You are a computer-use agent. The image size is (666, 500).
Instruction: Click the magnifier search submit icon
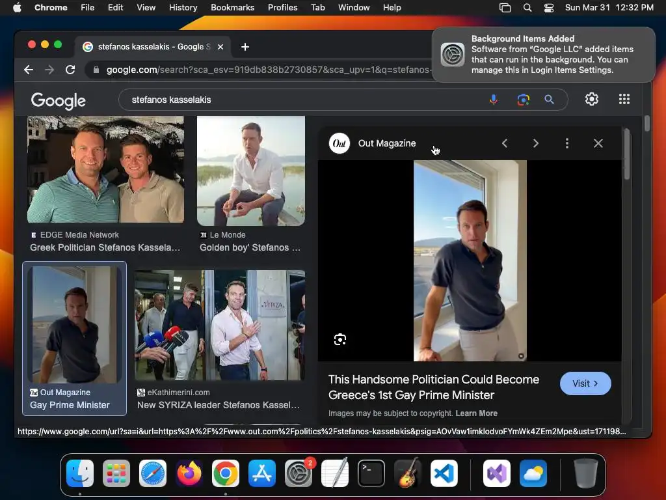(x=549, y=100)
